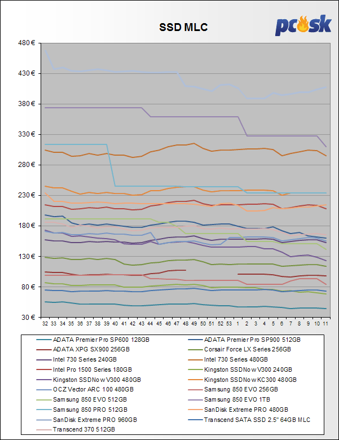Select the Kingston SSDNow V300 240GB legend entry
This screenshot has height=440, width=339.
pos(240,369)
